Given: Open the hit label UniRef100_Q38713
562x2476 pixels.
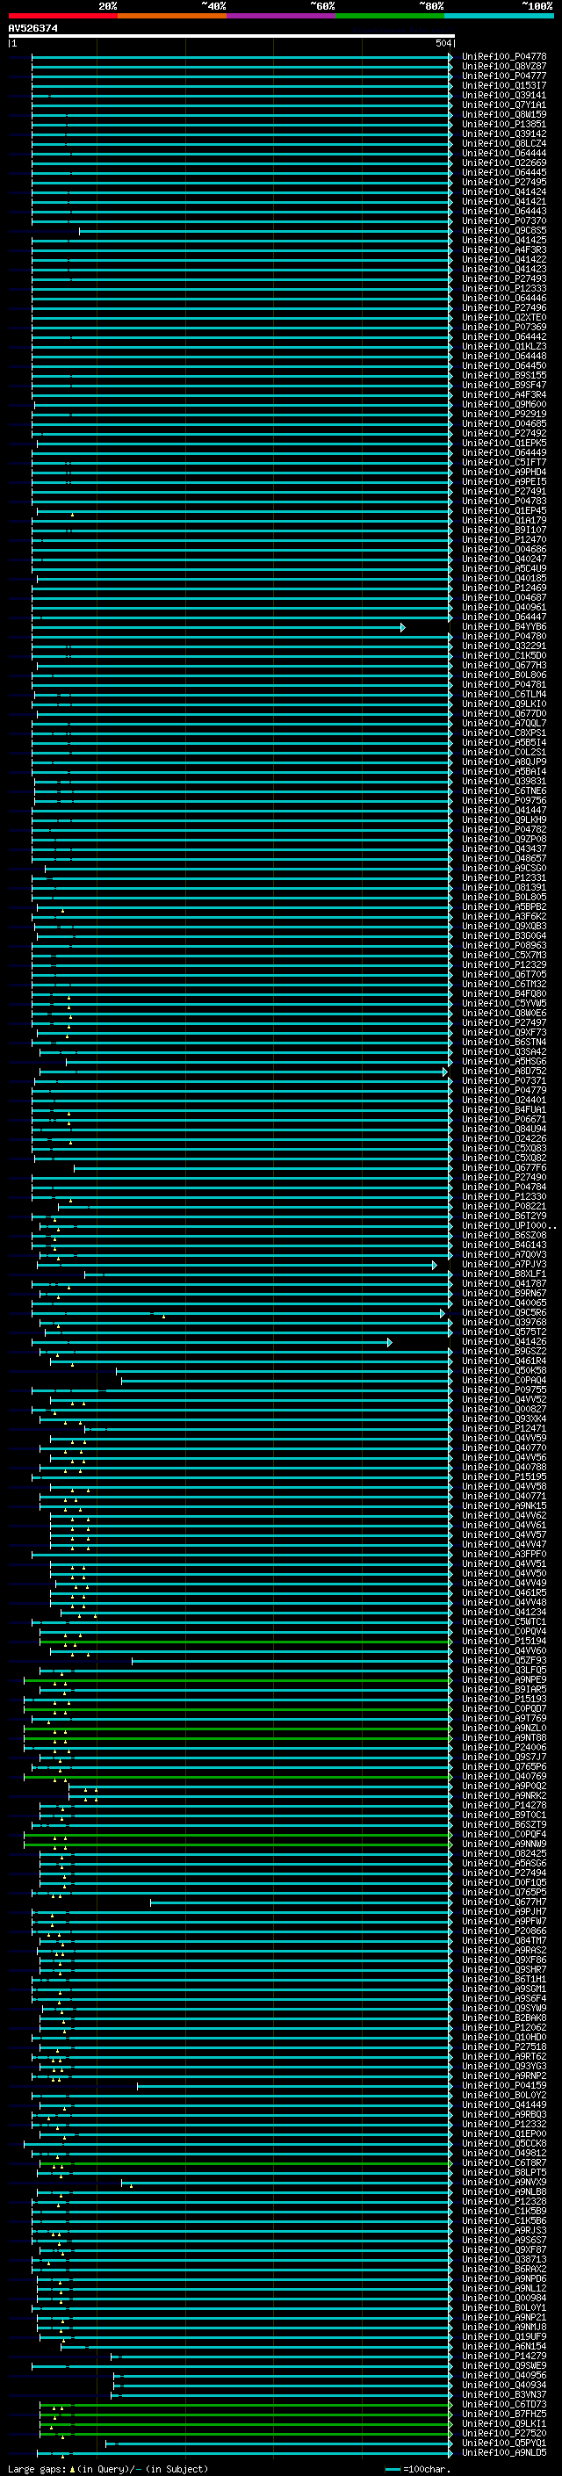Looking at the screenshot, I should 504,2260.
